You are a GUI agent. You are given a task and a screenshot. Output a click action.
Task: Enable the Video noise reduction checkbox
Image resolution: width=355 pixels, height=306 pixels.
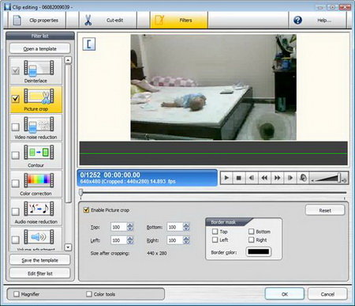(16, 127)
